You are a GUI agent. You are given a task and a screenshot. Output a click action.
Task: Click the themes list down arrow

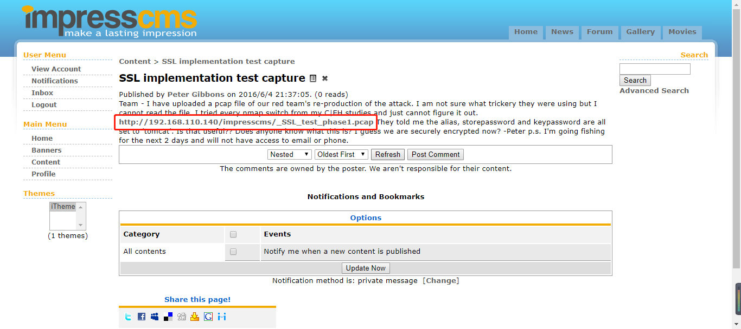pyautogui.click(x=81, y=225)
